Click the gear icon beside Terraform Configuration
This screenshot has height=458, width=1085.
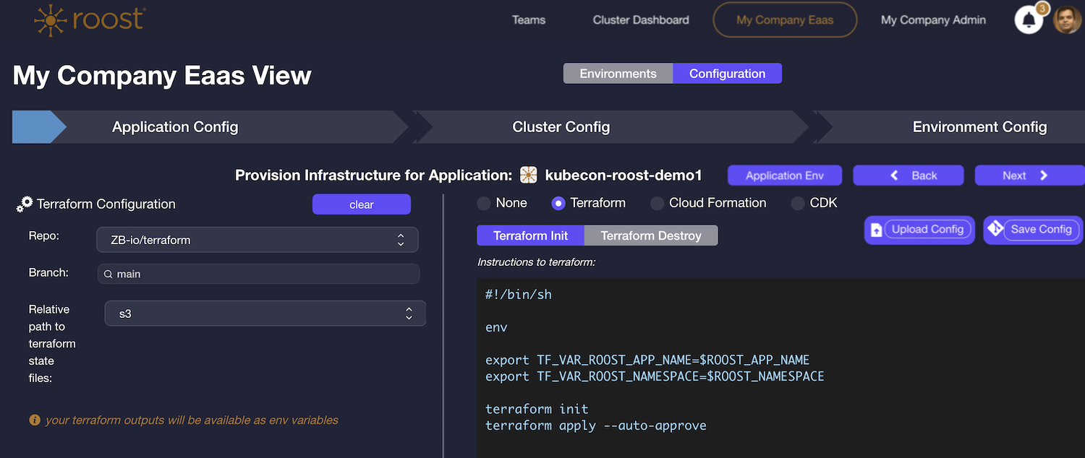[24, 203]
